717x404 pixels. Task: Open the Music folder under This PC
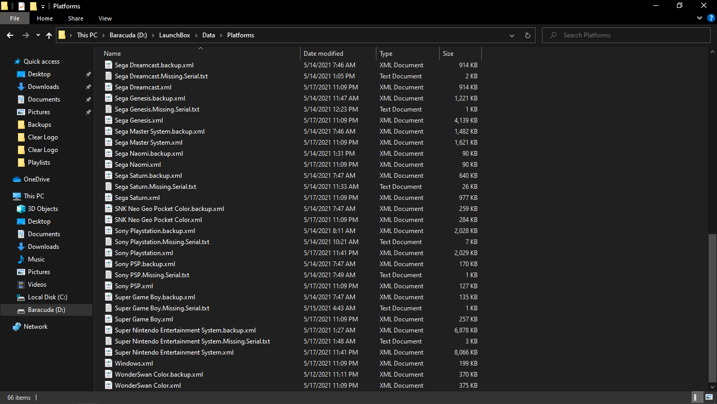(x=36, y=259)
